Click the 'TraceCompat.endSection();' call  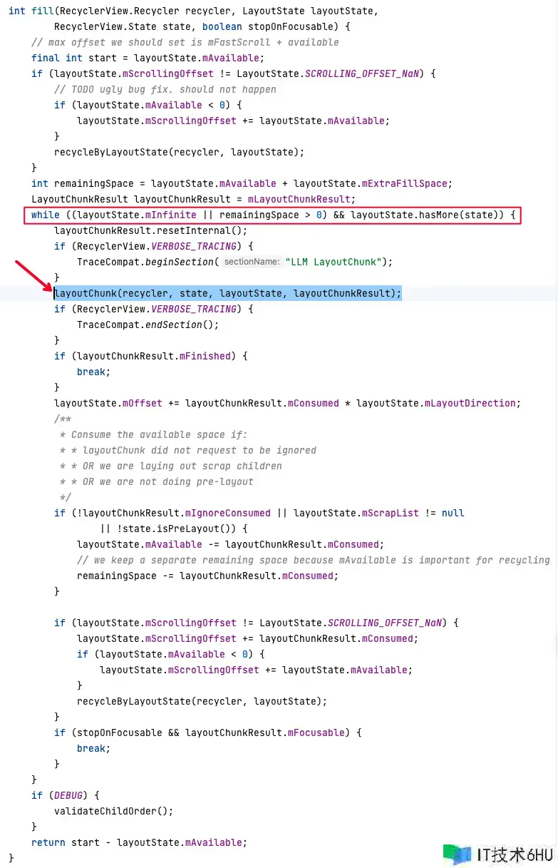tap(148, 325)
